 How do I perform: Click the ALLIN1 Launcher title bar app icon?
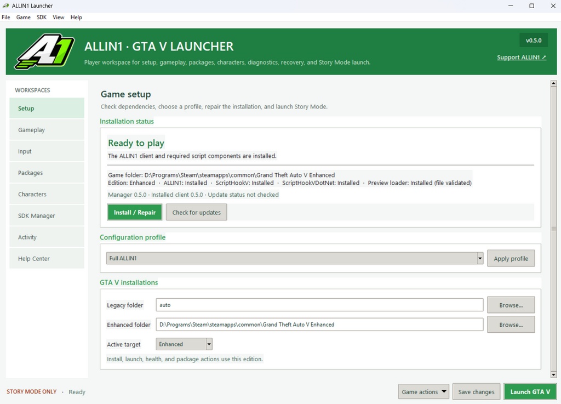pos(5,5)
